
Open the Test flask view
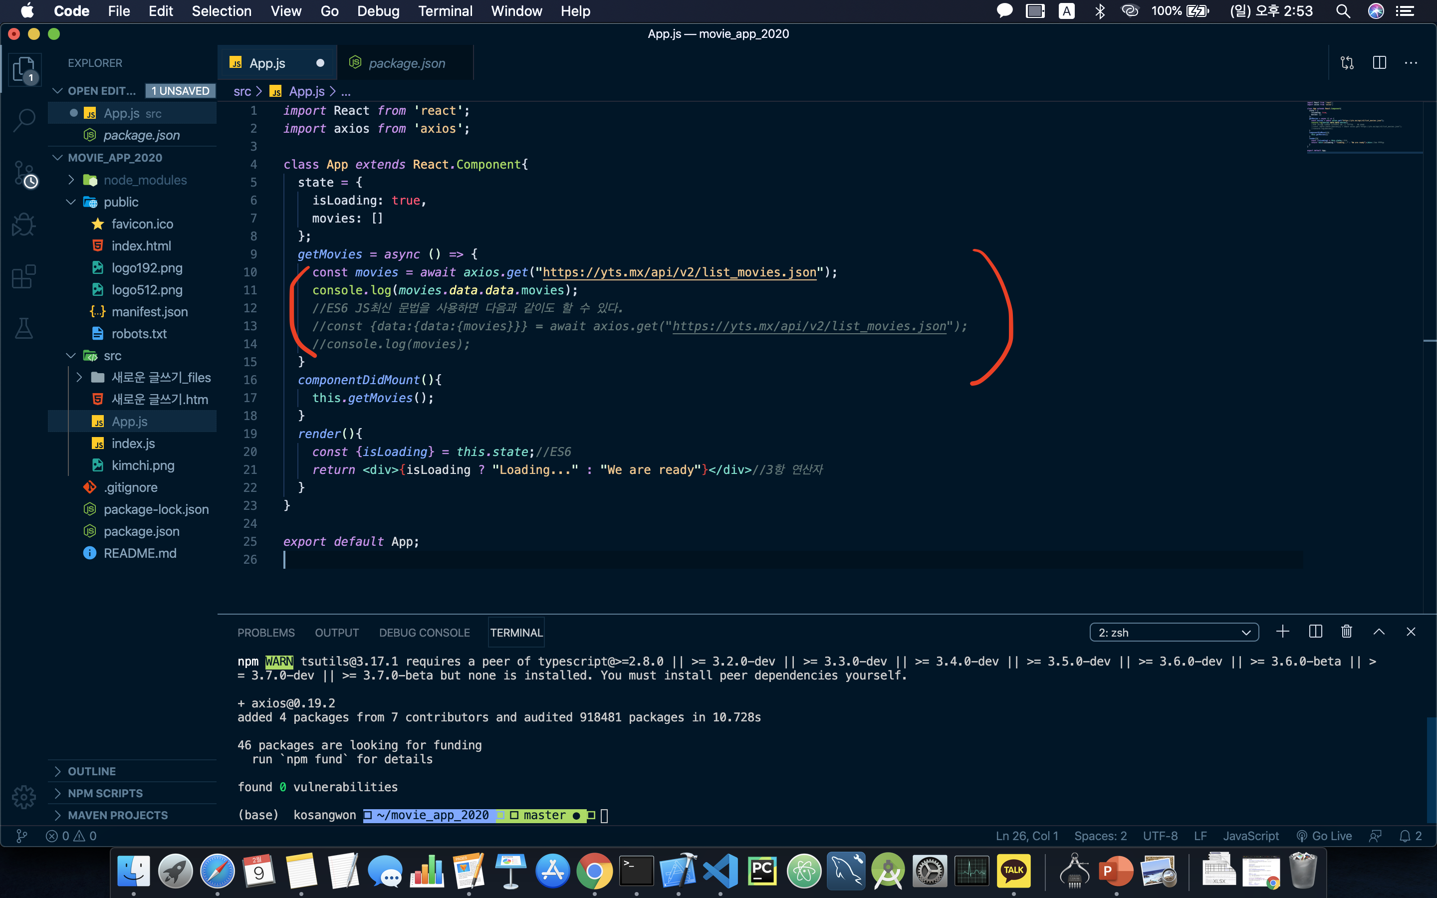click(24, 328)
